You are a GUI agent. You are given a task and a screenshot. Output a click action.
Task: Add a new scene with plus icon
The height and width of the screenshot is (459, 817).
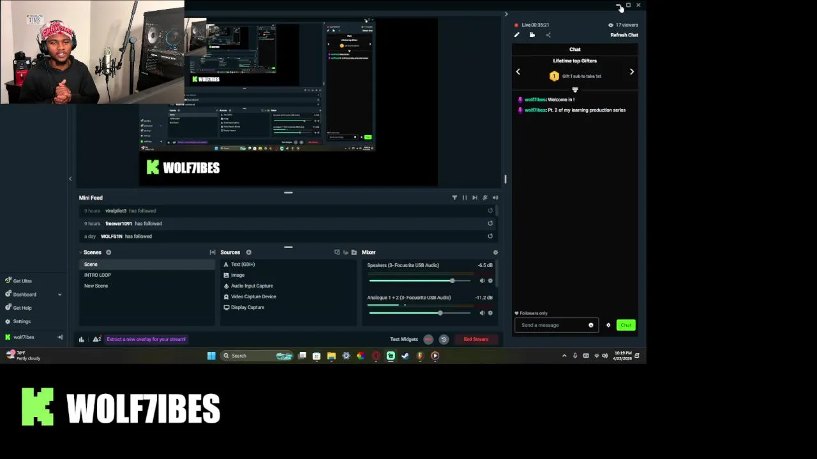109,252
